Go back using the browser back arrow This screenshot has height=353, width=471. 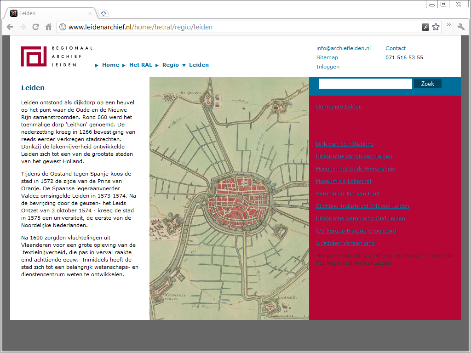click(10, 27)
